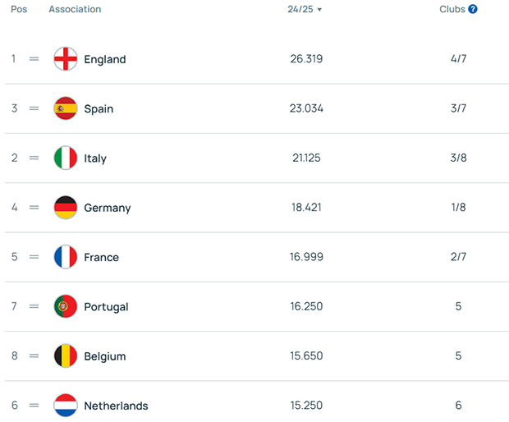This screenshot has height=422, width=509.
Task: Click the Netherlands flag icon
Action: point(66,406)
